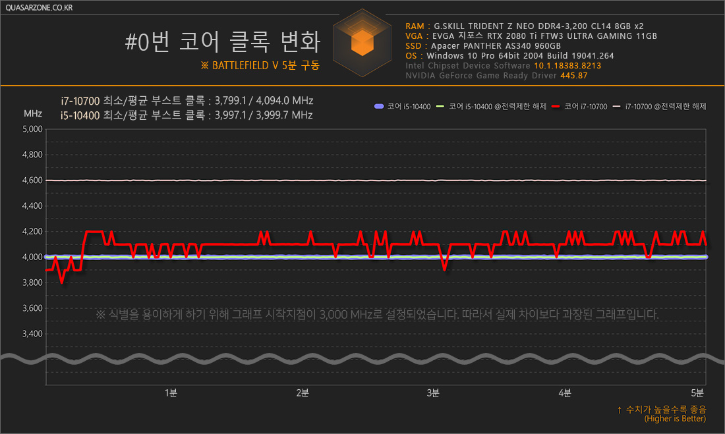Click the '5,000' y-axis label
This screenshot has height=434, width=725.
point(32,129)
